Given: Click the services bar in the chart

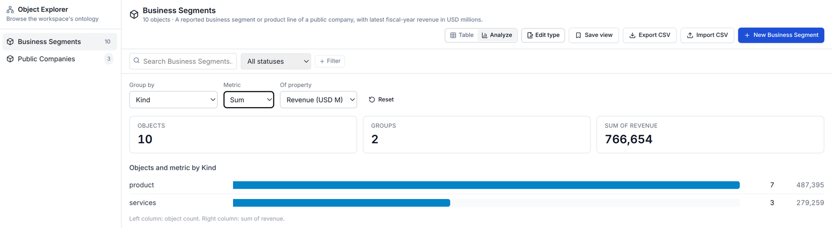Looking at the screenshot, I should [341, 203].
